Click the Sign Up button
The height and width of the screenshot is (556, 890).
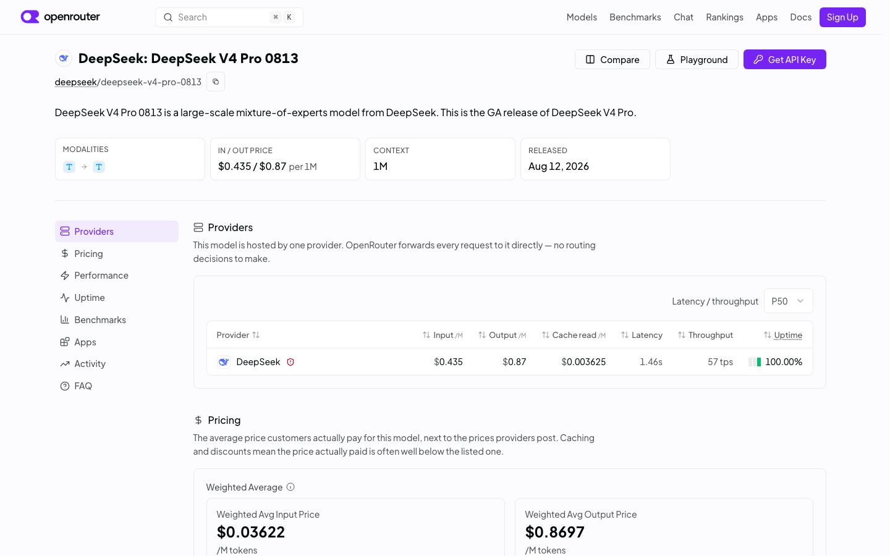[x=842, y=17]
